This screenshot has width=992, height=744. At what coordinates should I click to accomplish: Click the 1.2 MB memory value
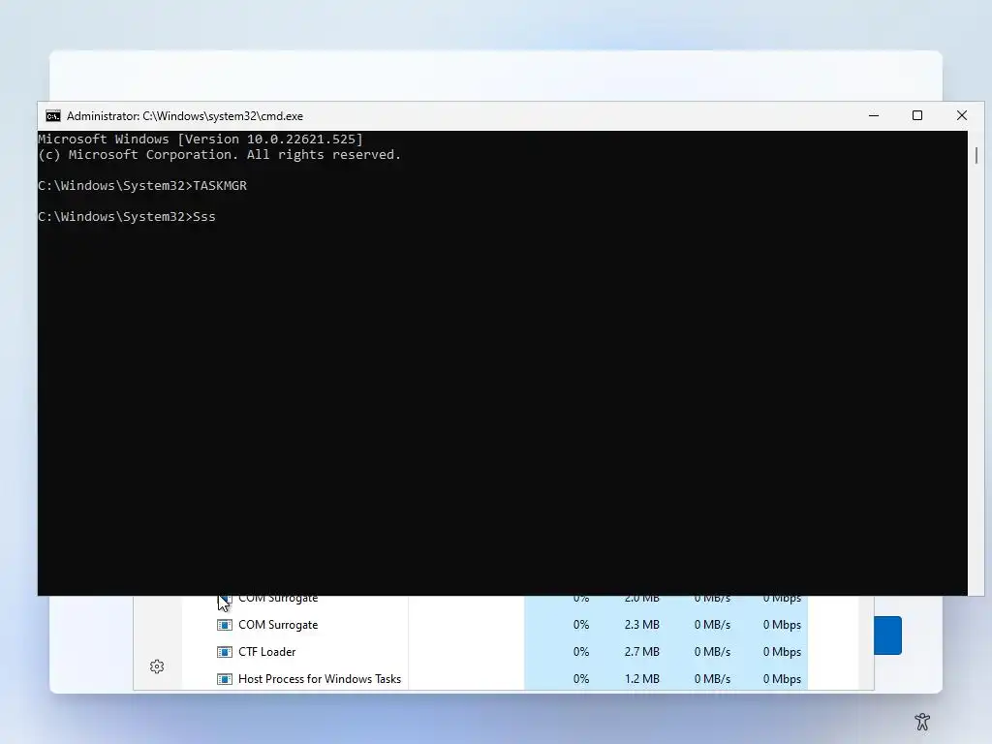tap(641, 679)
